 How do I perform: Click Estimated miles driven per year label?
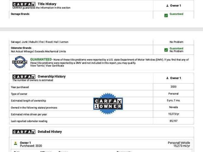click(x=29, y=114)
